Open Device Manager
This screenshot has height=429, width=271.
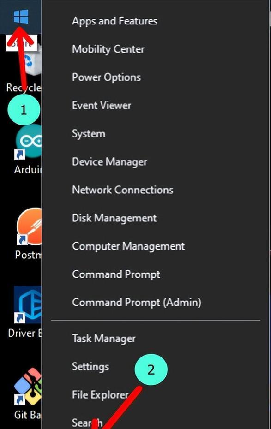[x=109, y=162]
